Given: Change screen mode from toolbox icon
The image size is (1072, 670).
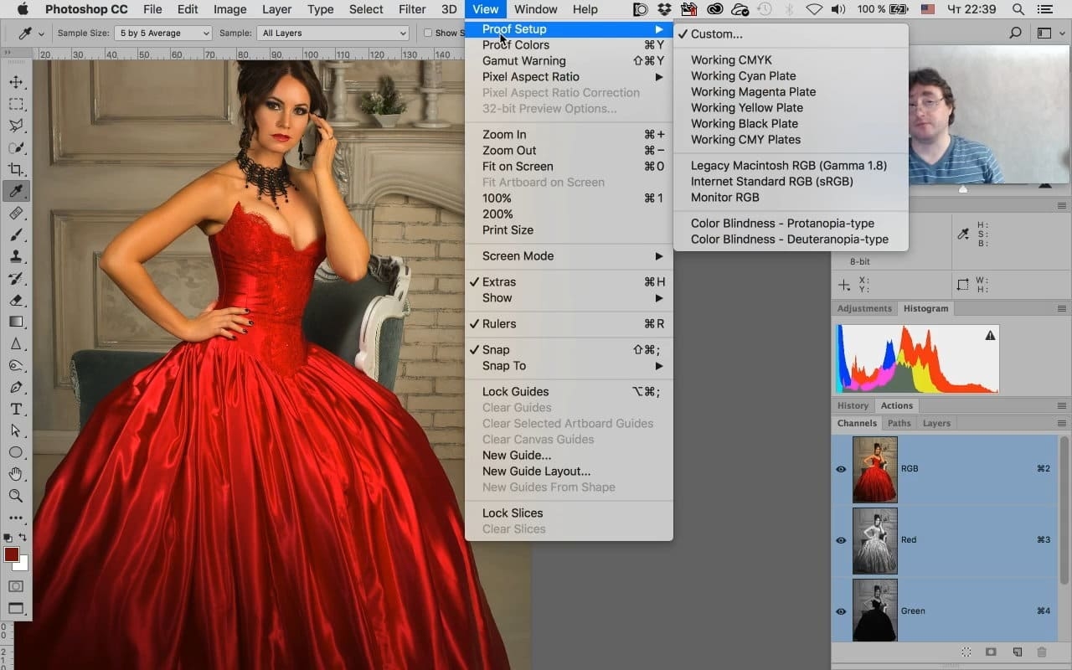Looking at the screenshot, I should point(16,609).
